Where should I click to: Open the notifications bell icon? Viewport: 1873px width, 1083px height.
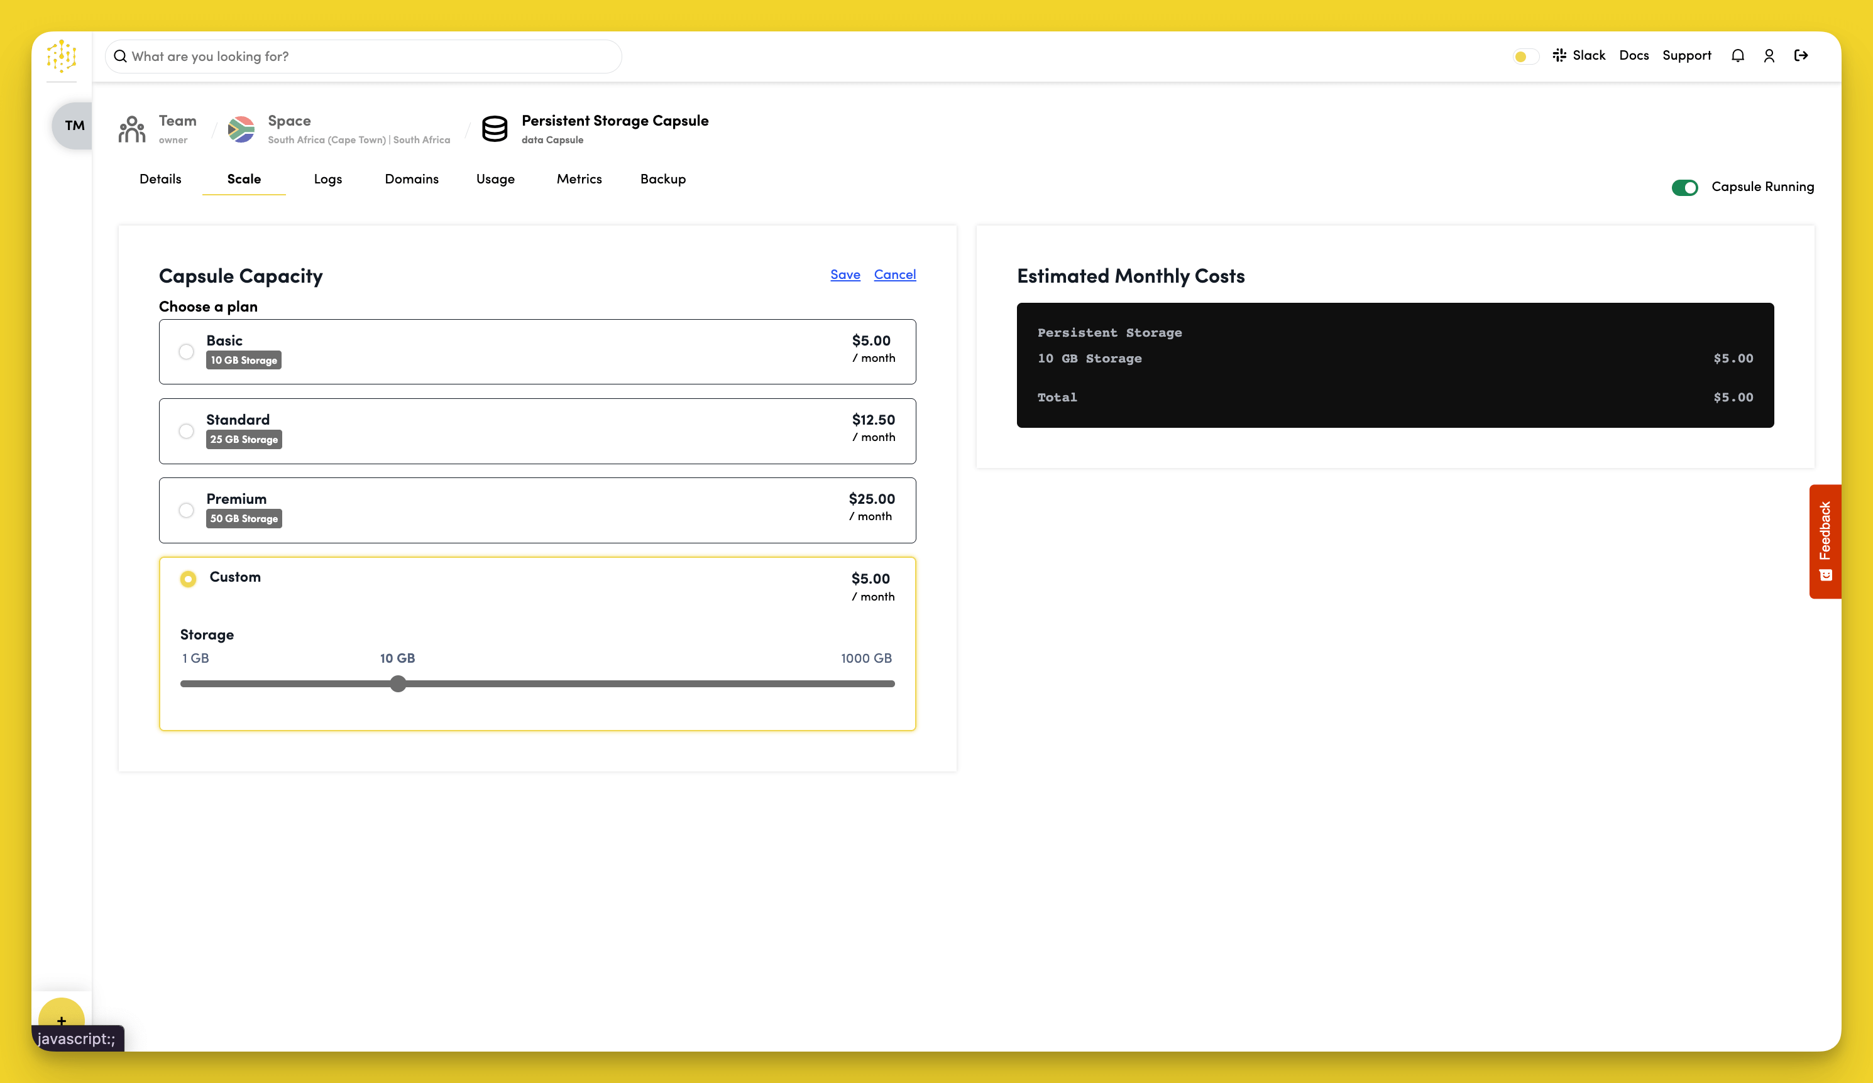(1737, 56)
